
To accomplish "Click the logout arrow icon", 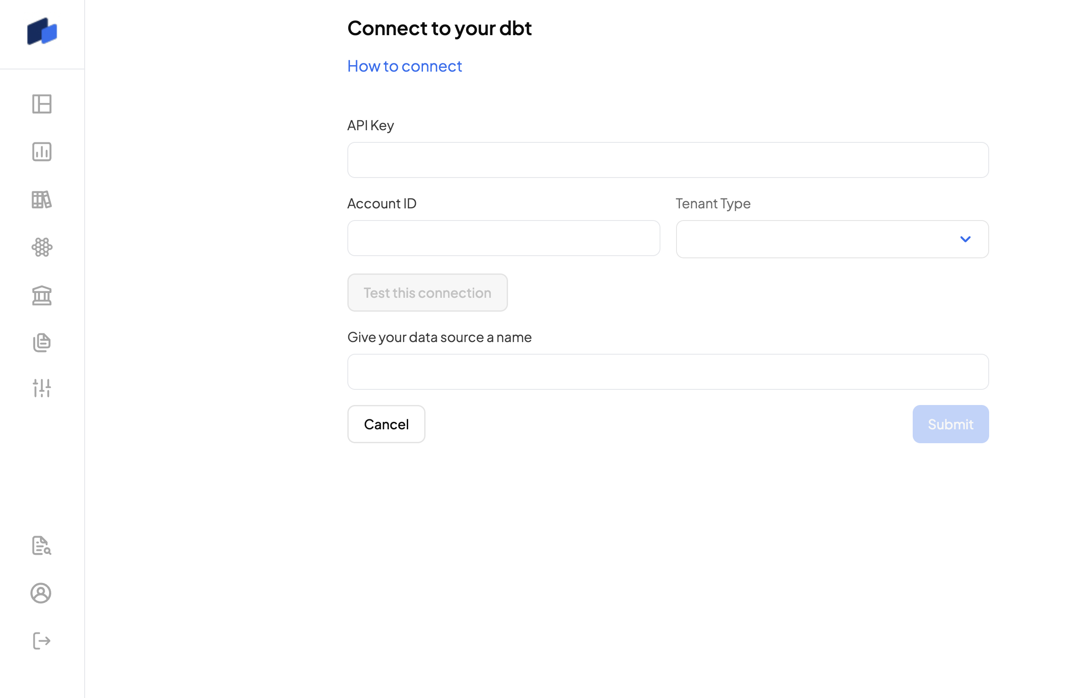I will (x=42, y=641).
